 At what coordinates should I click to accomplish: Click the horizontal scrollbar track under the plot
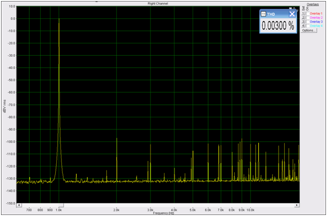[158, 205]
